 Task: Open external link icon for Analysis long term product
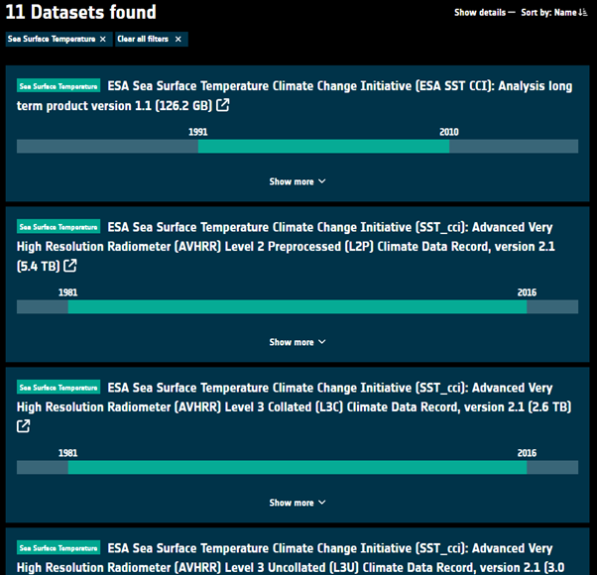[x=223, y=106]
